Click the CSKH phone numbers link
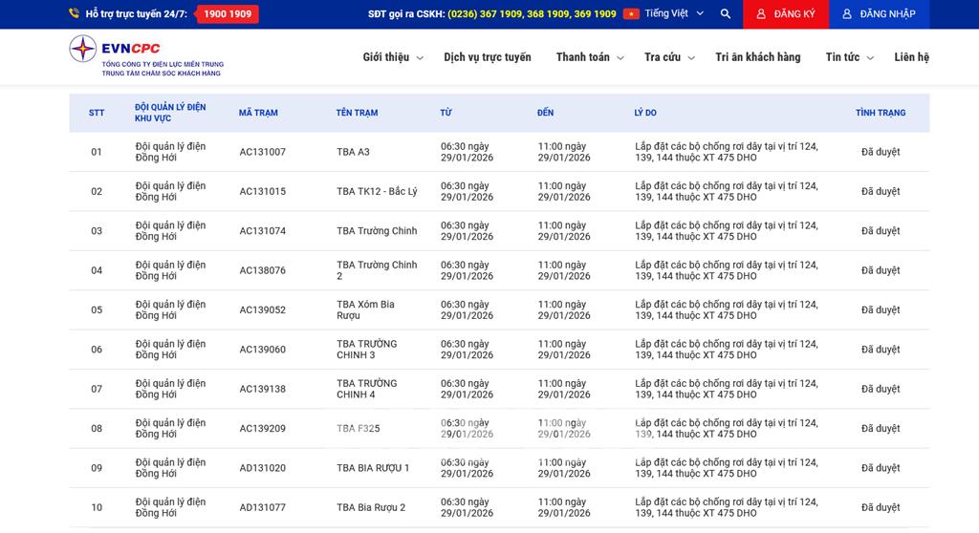Viewport: 979px width, 533px height. (x=532, y=14)
